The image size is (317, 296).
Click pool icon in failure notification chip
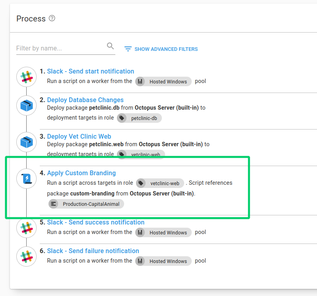(x=140, y=261)
